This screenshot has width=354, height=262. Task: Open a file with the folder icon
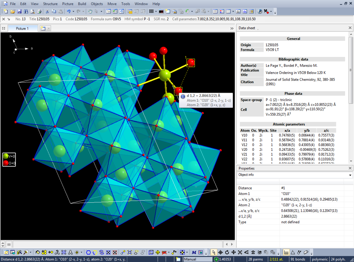pos(13,12)
